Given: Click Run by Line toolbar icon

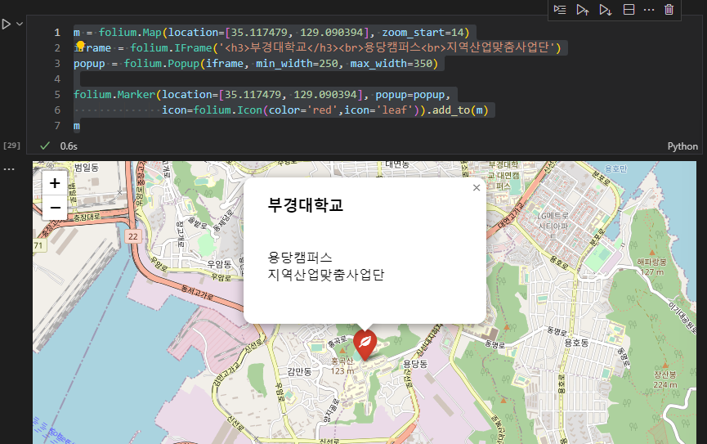Looking at the screenshot, I should (x=560, y=10).
